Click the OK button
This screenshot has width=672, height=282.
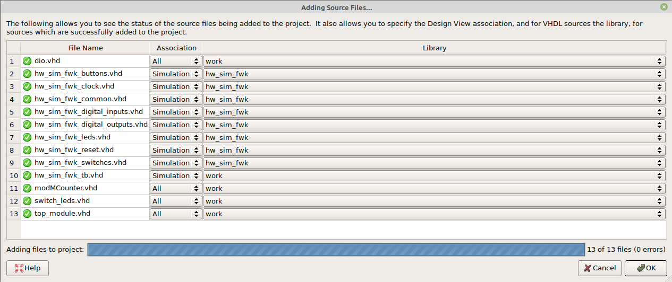[x=645, y=268]
